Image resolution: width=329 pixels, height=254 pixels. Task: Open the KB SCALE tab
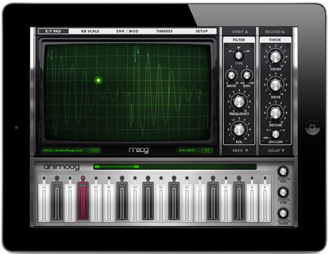coord(90,31)
